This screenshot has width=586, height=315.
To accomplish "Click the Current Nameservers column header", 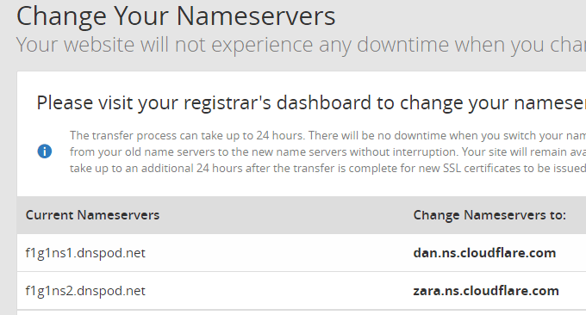I will (92, 215).
